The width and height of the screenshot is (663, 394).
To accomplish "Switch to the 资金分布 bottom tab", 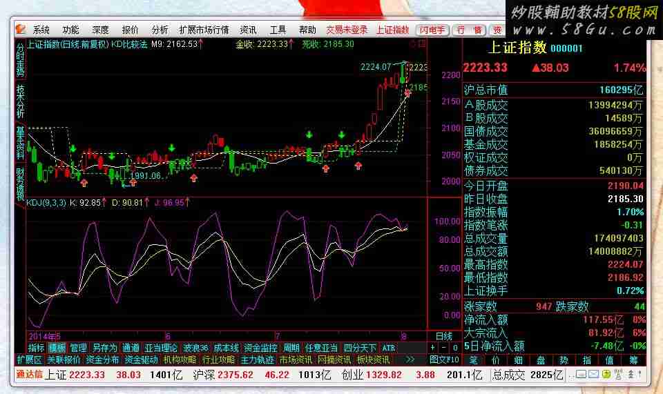I will click(102, 359).
